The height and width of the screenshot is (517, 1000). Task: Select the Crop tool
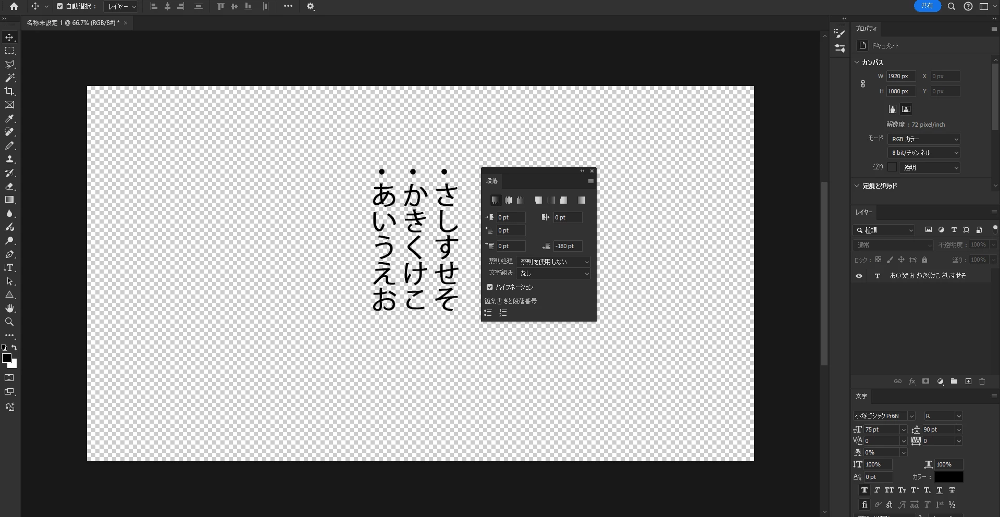[9, 92]
